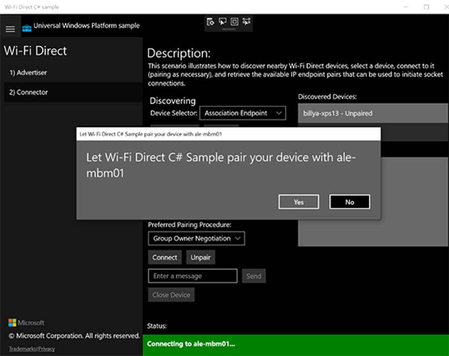Enable element selection in debug toolbar
The width and height of the screenshot is (449, 356).
click(222, 21)
